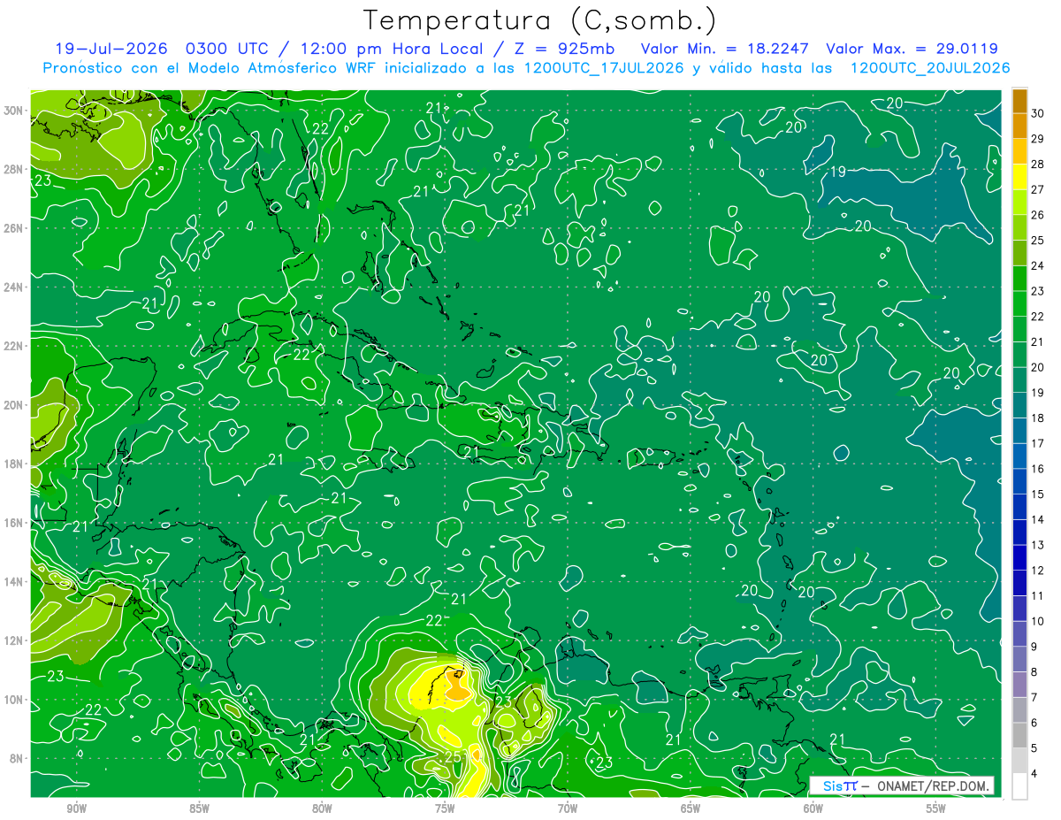Click the title "Temperatura (C,somb.)"
The width and height of the screenshot is (1061, 820).
pos(540,20)
